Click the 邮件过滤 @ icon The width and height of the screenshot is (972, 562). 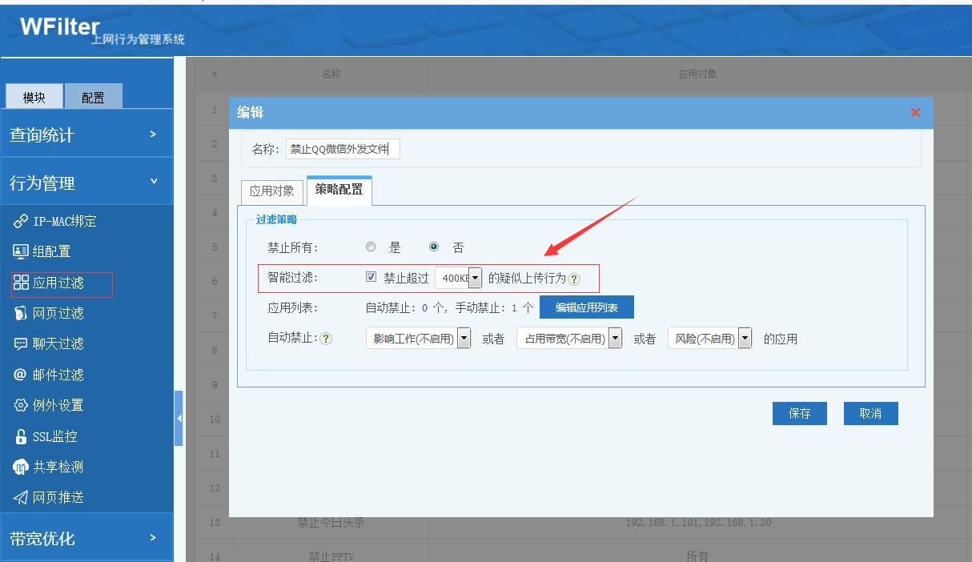[21, 375]
